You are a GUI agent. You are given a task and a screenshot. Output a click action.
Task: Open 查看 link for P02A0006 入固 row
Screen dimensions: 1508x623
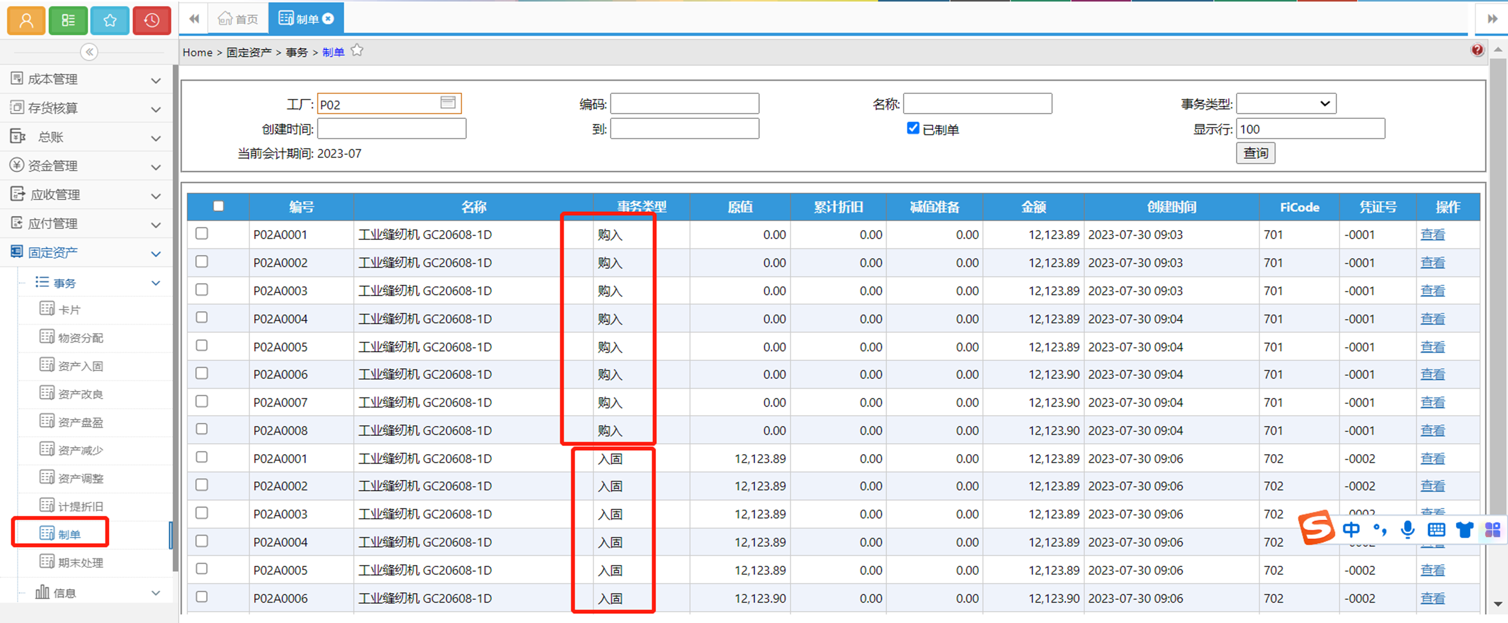pos(1433,598)
